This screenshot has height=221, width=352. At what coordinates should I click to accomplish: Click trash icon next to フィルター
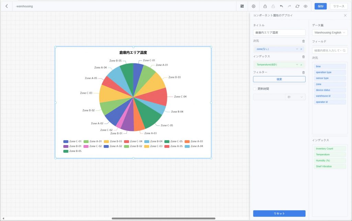coord(303,72)
